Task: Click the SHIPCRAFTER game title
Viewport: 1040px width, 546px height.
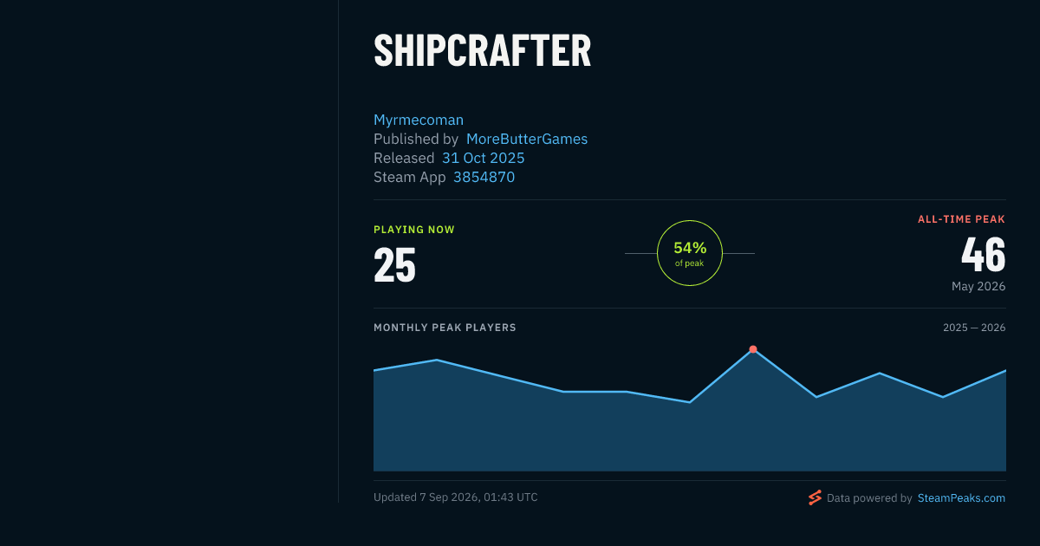Action: coord(483,51)
